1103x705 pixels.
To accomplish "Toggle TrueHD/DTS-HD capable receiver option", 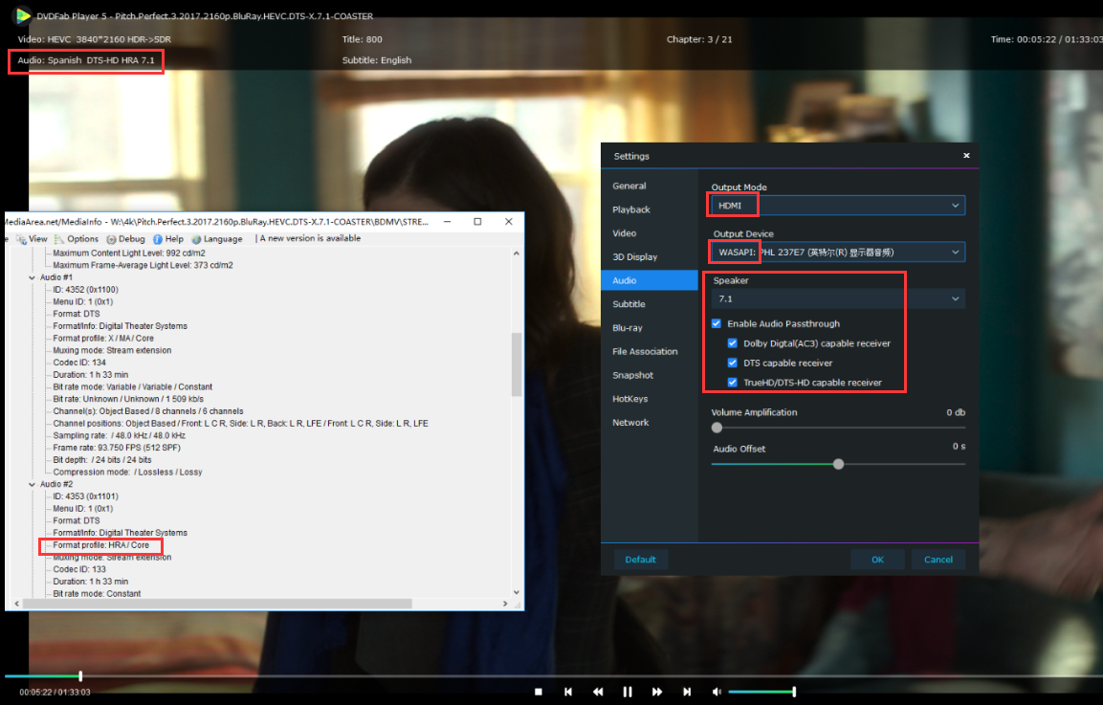I will (733, 383).
